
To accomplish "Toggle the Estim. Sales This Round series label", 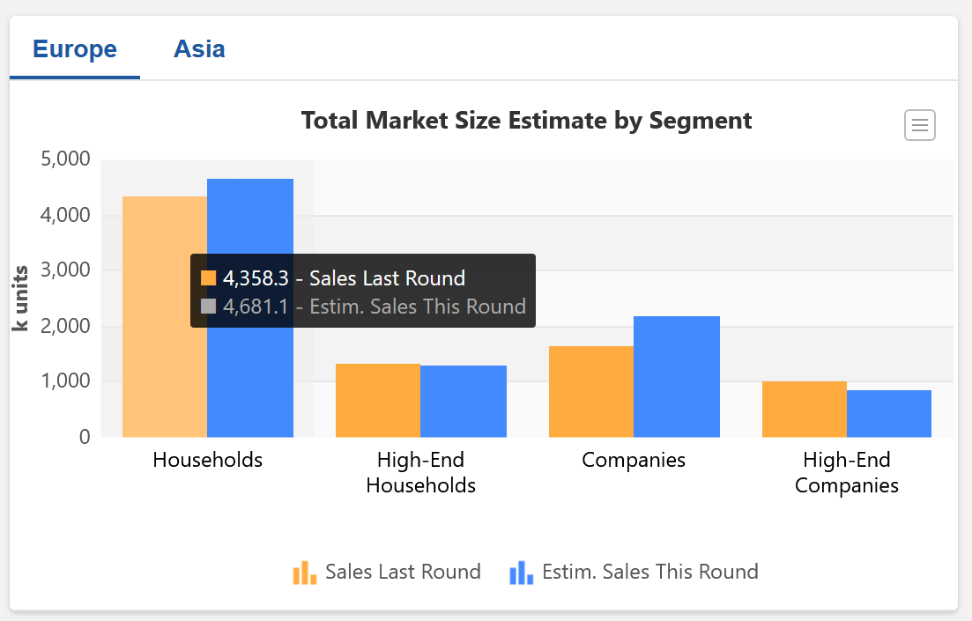I will tap(649, 572).
